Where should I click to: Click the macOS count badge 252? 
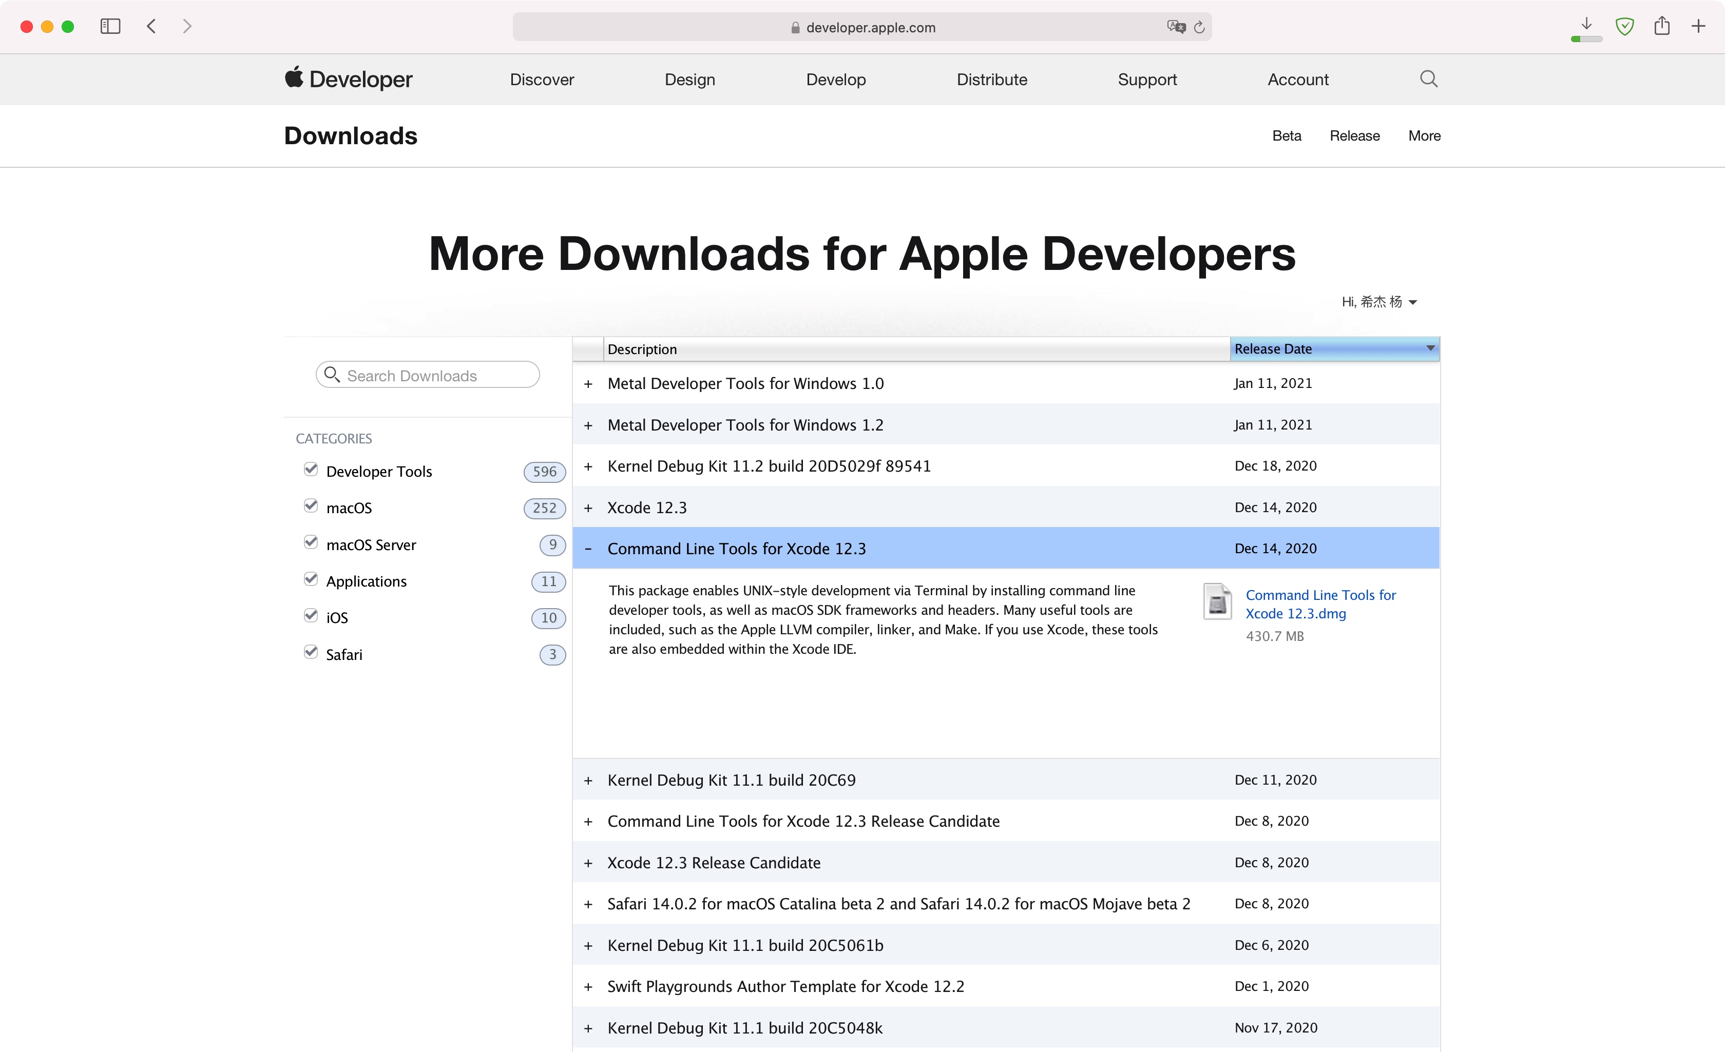pos(545,508)
